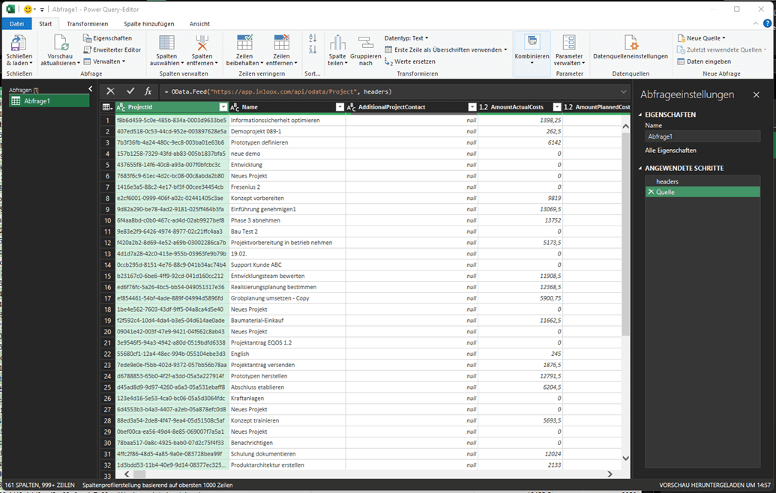The height and width of the screenshot is (493, 776).
Task: Click the fx formula icon
Action: click(148, 91)
